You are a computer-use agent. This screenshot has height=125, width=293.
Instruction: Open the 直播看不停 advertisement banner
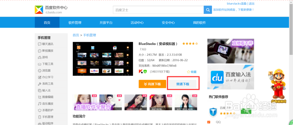(231, 51)
